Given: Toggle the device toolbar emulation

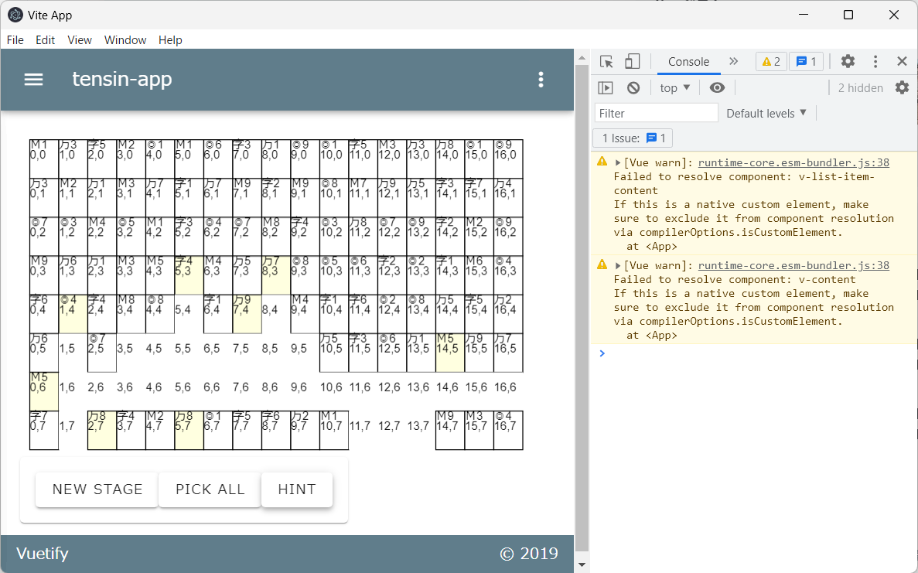Looking at the screenshot, I should 633,62.
